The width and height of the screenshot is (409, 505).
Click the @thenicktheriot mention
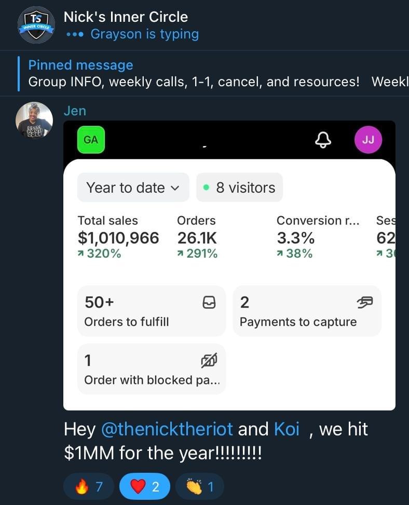click(x=167, y=429)
